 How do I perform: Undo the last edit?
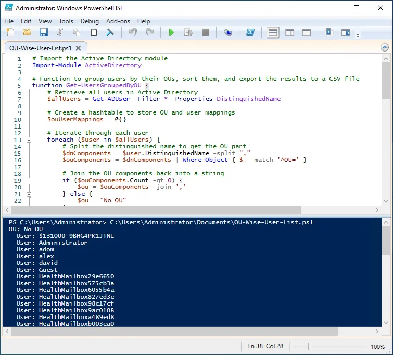[133, 32]
